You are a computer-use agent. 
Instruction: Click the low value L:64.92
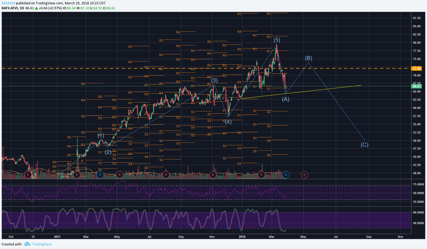(96, 8)
